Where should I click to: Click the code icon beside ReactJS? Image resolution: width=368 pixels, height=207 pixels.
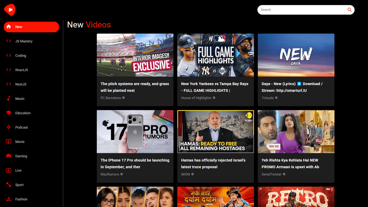pyautogui.click(x=9, y=70)
